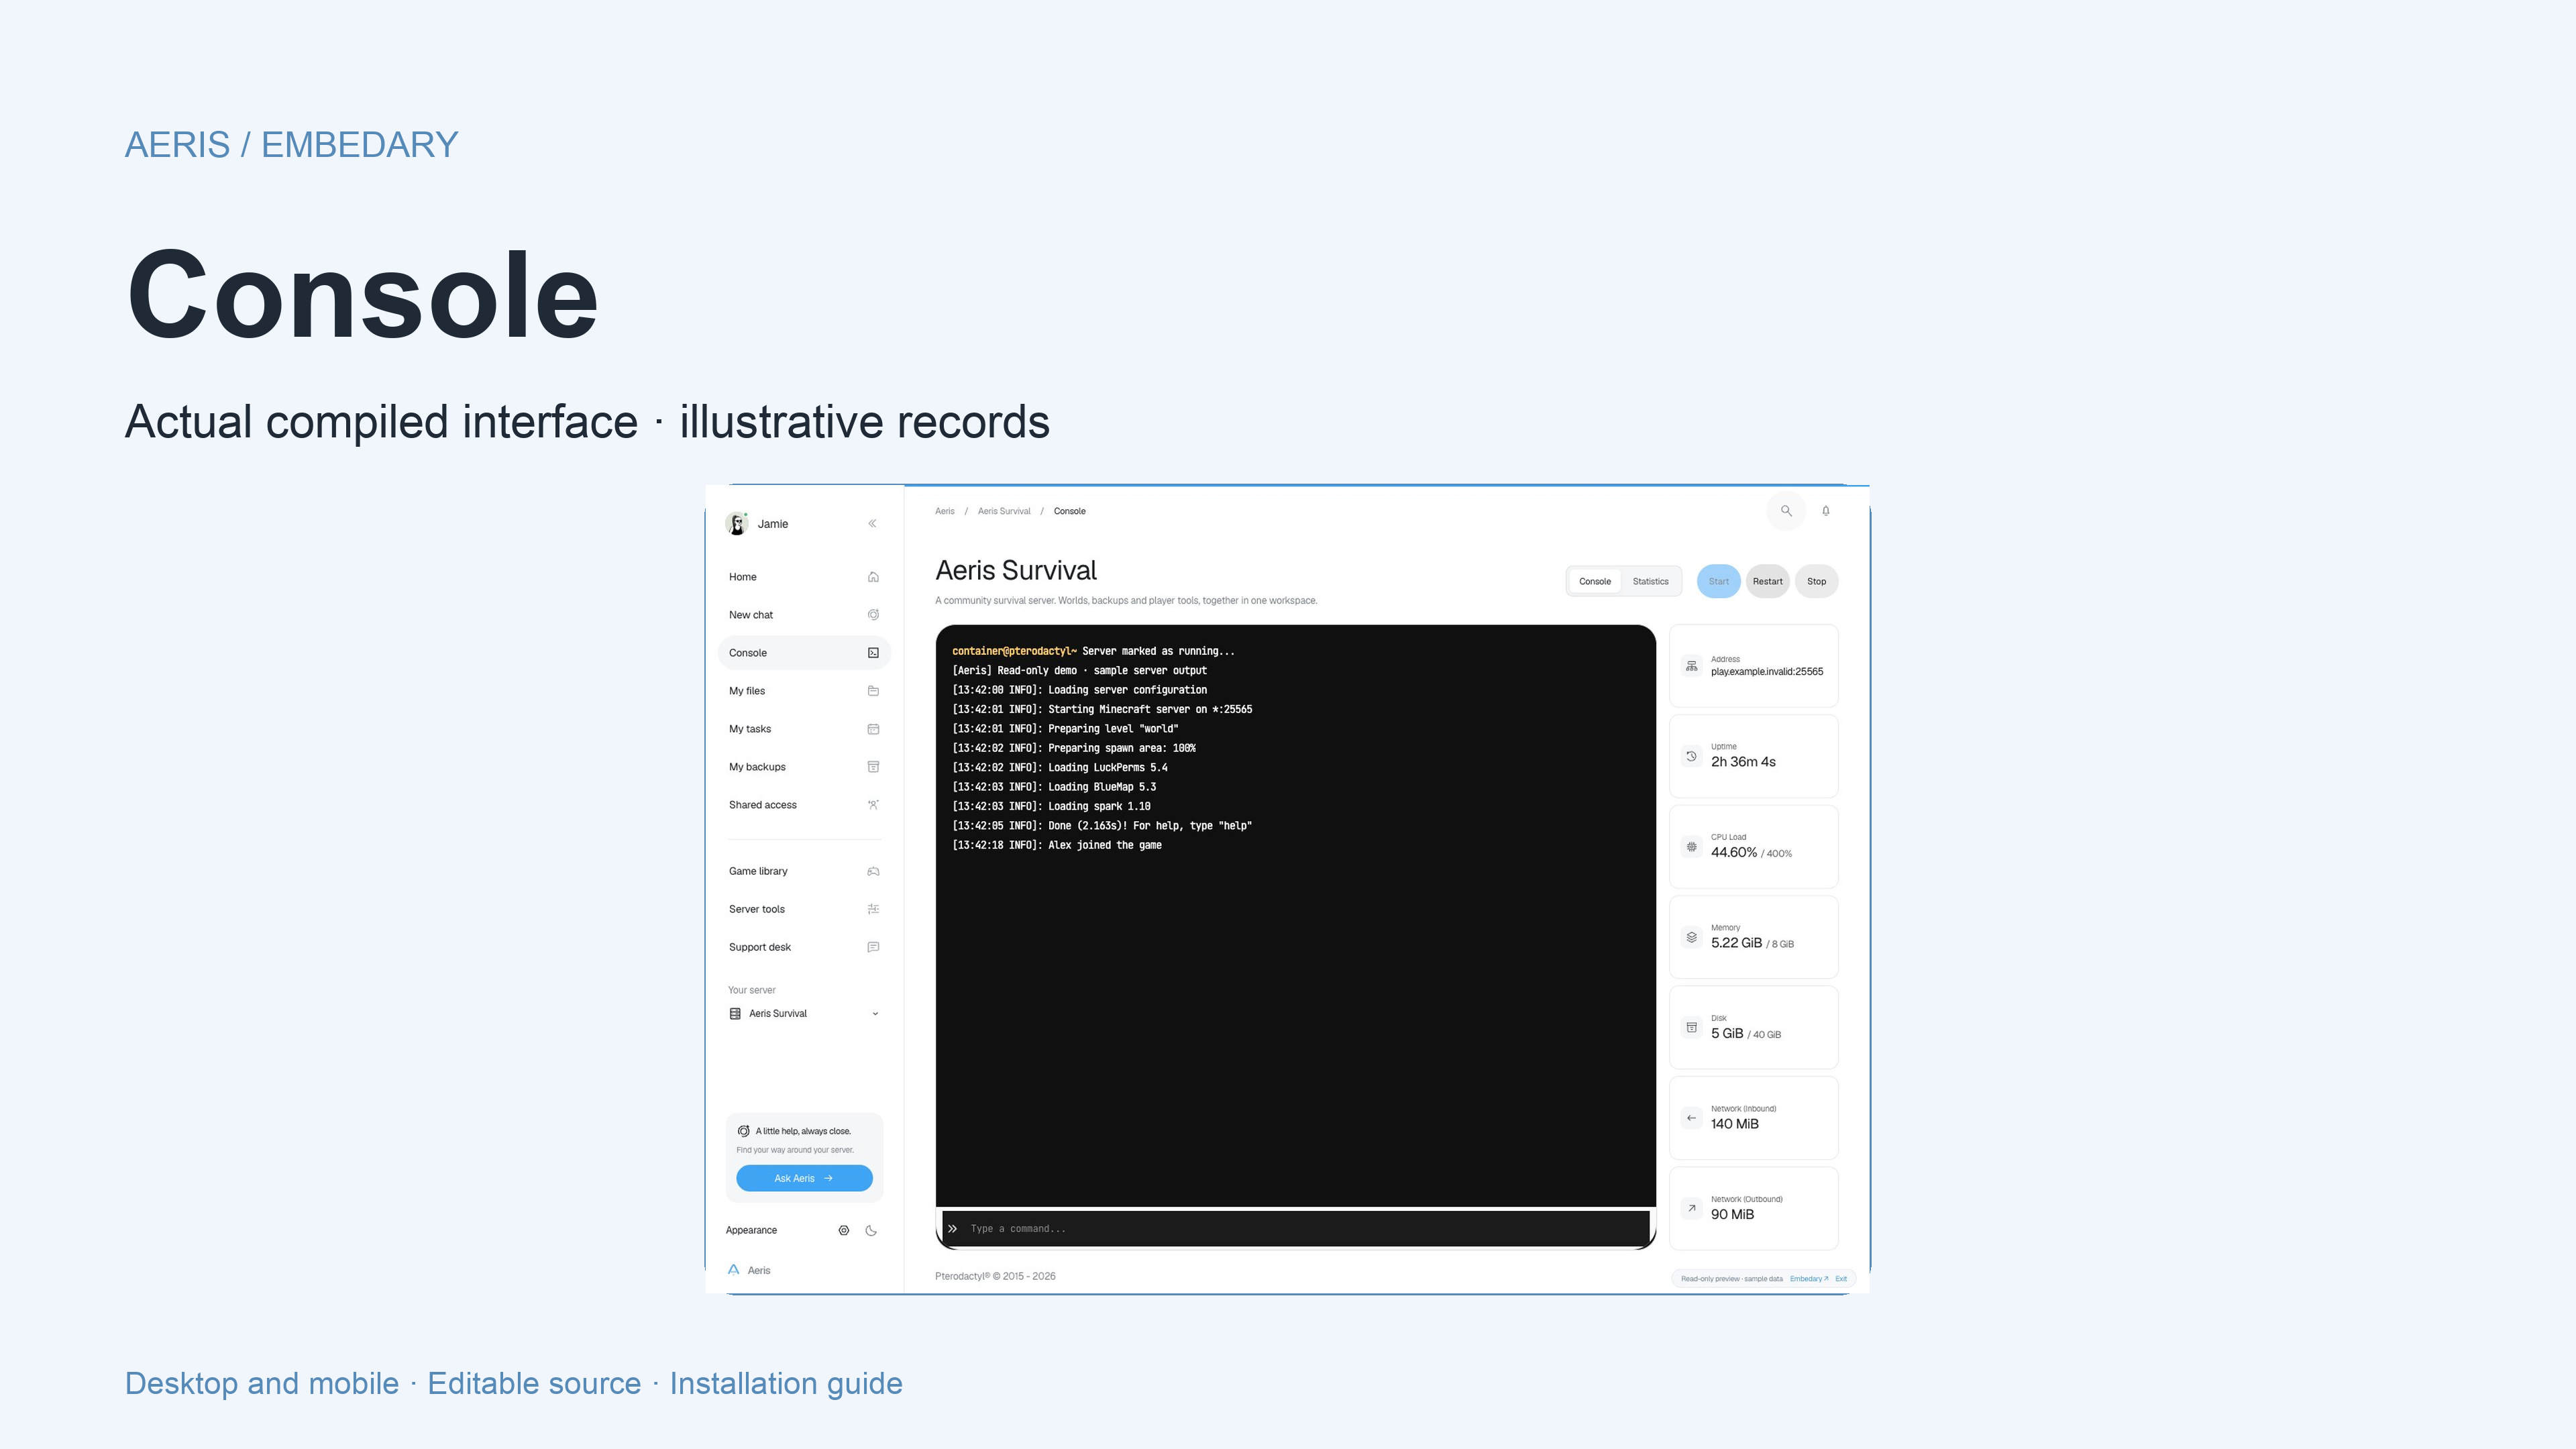Click the Support desk message icon
The image size is (2576, 1449).
click(x=873, y=947)
